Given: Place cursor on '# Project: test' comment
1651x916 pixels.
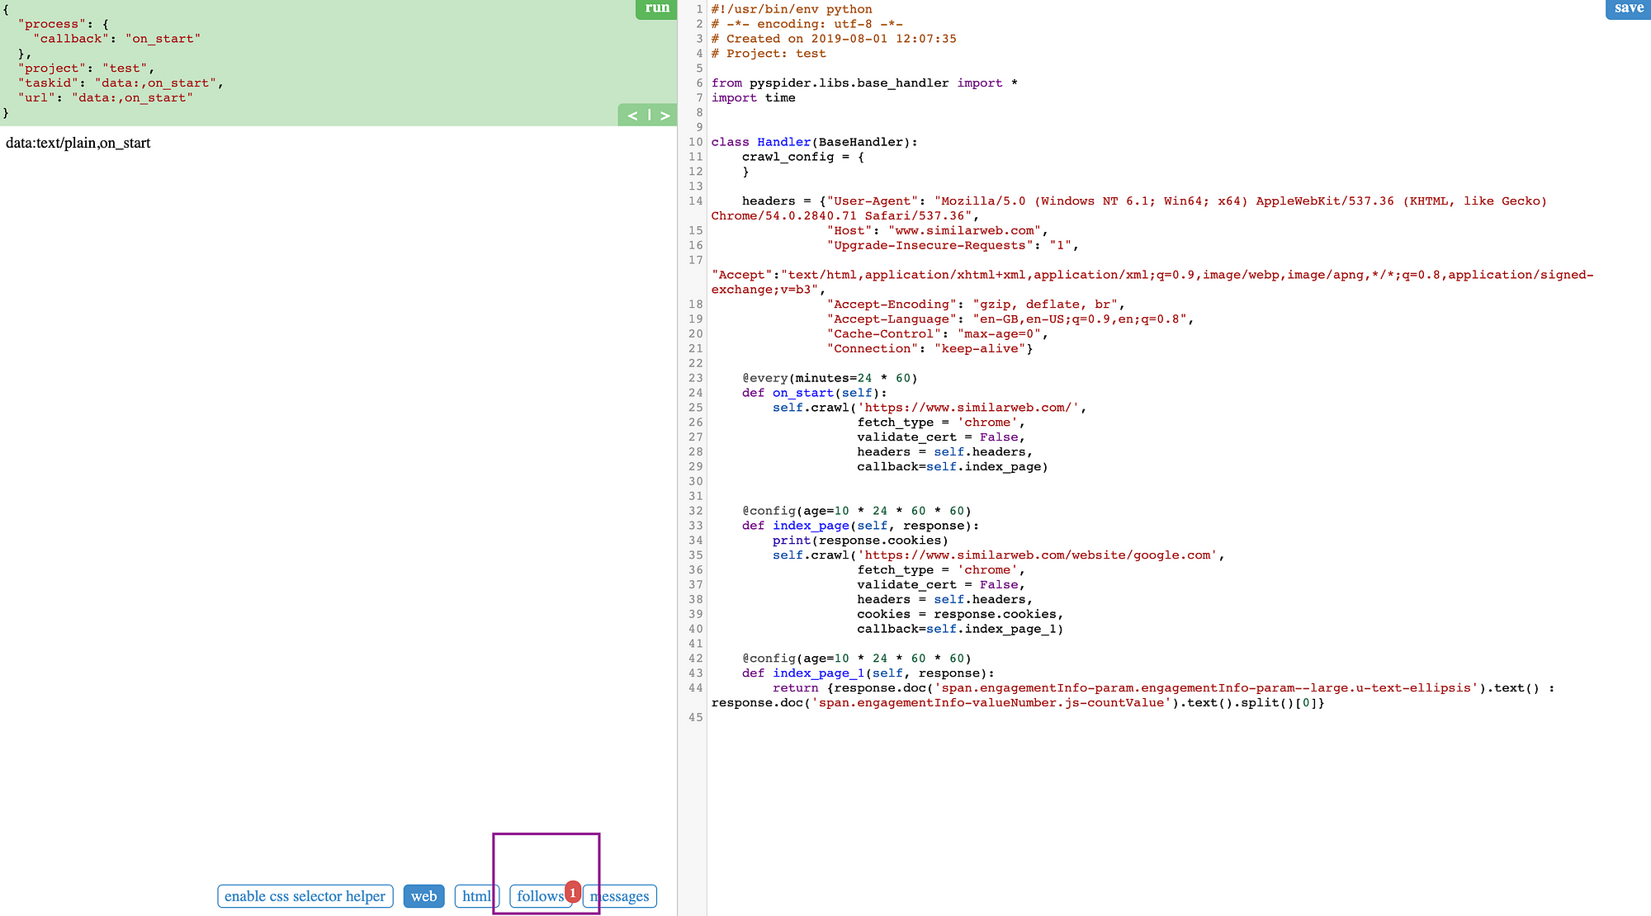Looking at the screenshot, I should (x=769, y=54).
